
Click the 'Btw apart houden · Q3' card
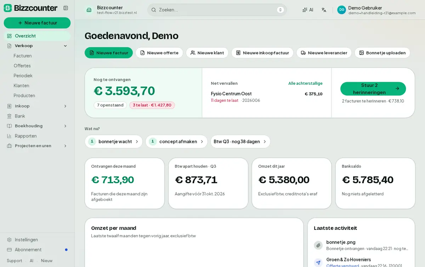point(208,183)
